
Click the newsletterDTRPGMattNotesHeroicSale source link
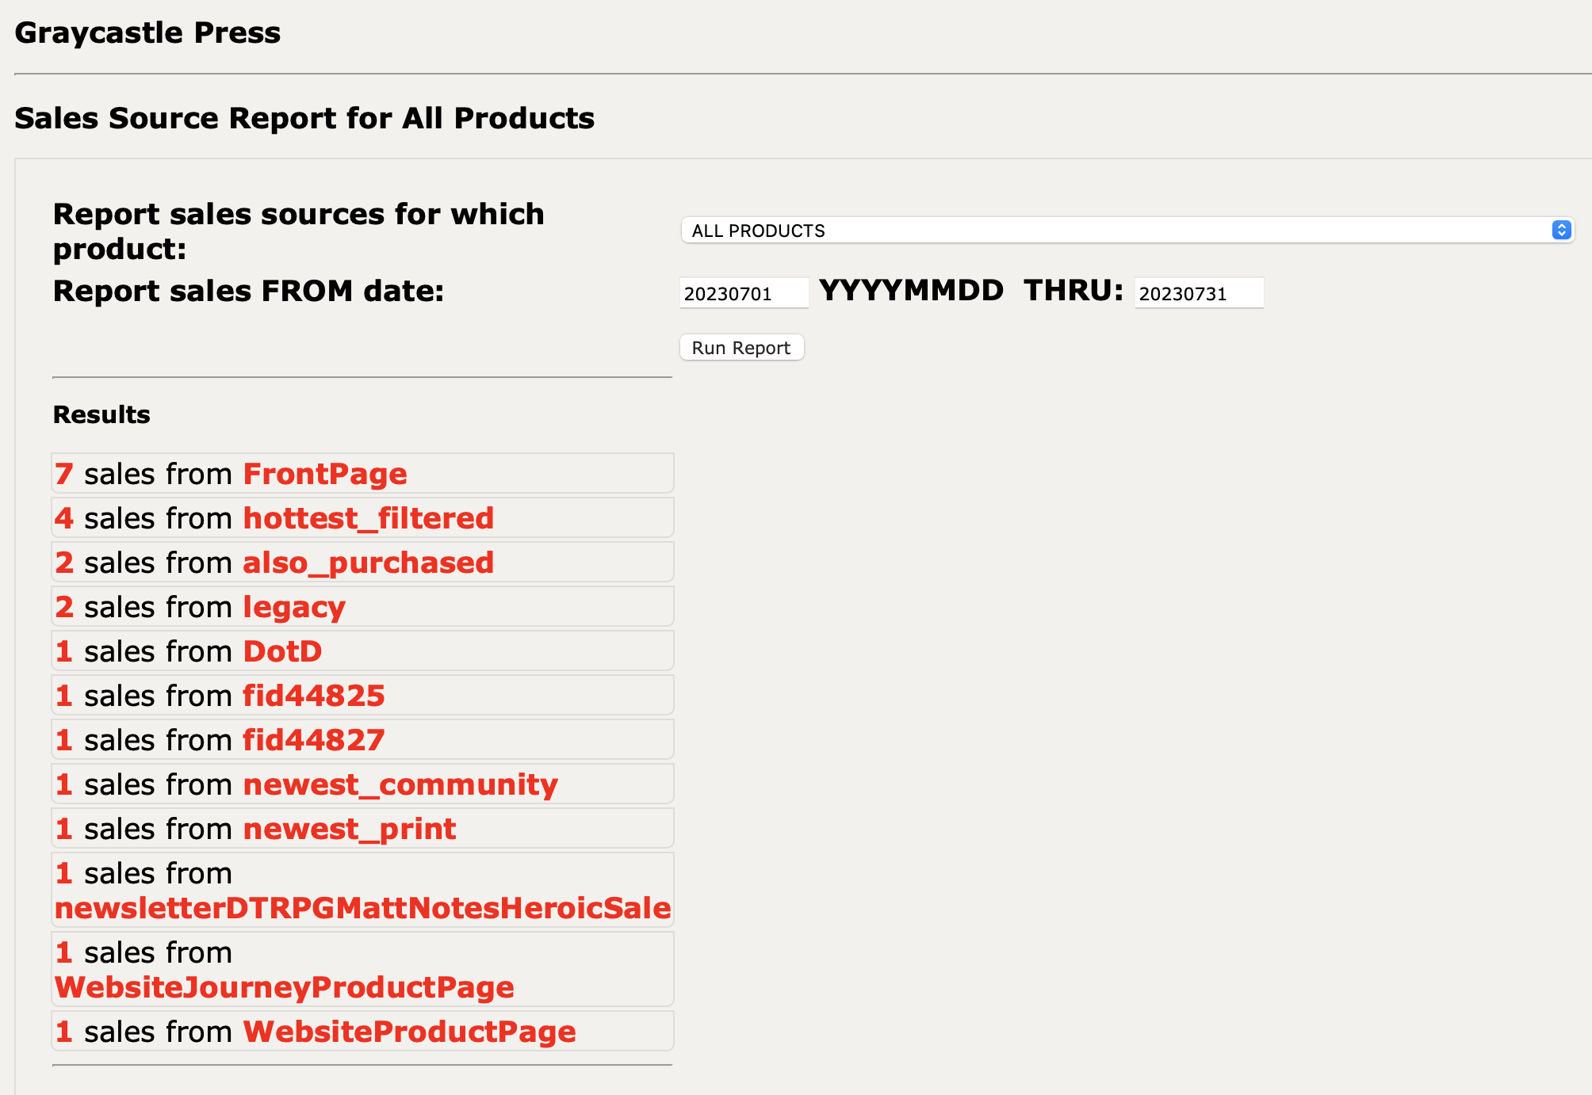(x=362, y=908)
